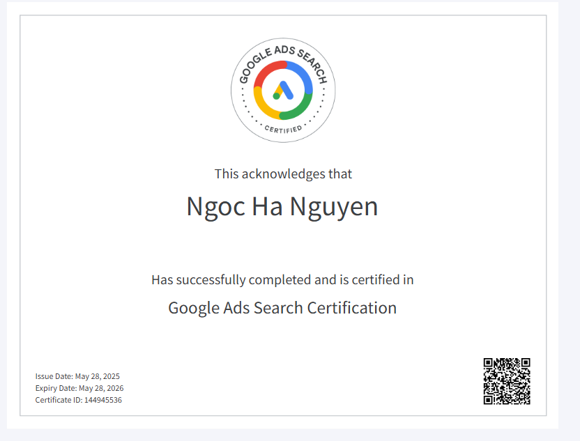Click the Google Ads logo inside the badge
The image size is (580, 441).
click(x=282, y=91)
